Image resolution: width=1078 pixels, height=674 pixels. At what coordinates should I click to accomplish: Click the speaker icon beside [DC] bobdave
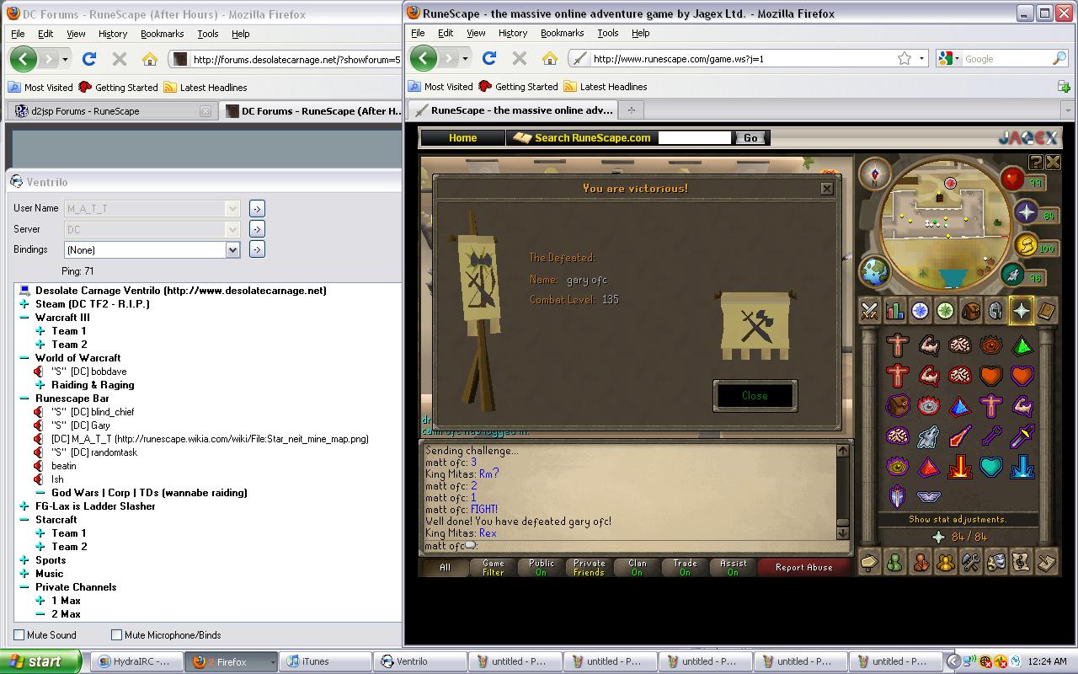pos(39,372)
